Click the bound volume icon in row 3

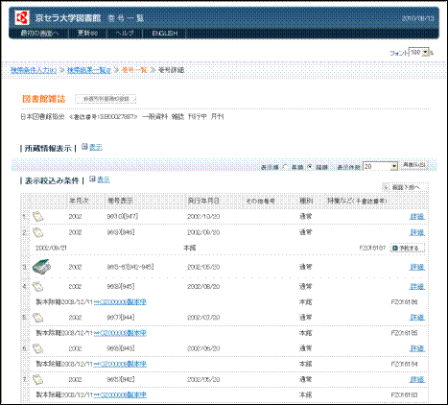pos(41,267)
